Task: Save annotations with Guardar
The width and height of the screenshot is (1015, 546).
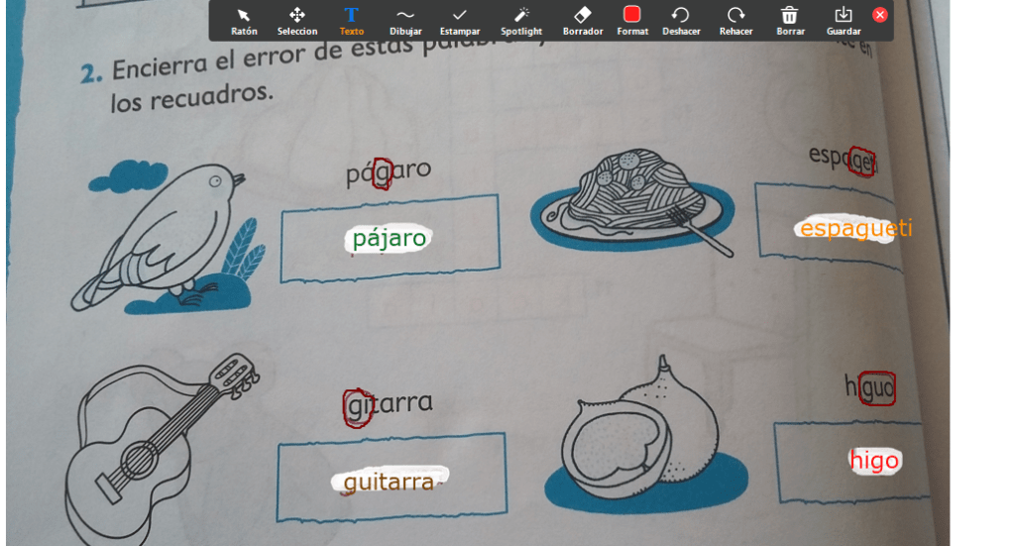Action: pyautogui.click(x=844, y=21)
